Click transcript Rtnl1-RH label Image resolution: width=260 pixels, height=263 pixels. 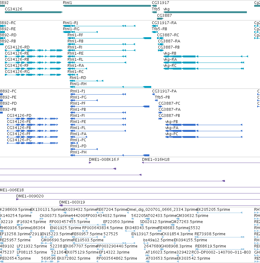click(x=78, y=84)
